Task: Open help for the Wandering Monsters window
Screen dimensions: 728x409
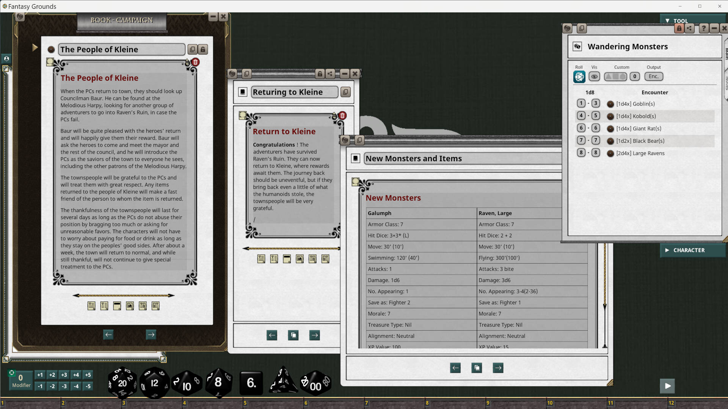Action: click(703, 28)
